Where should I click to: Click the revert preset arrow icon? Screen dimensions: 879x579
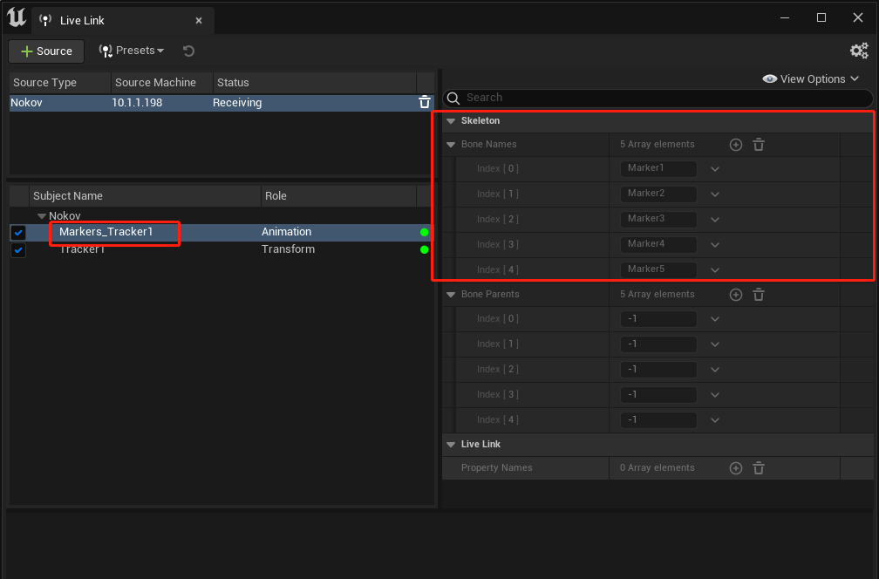tap(189, 51)
